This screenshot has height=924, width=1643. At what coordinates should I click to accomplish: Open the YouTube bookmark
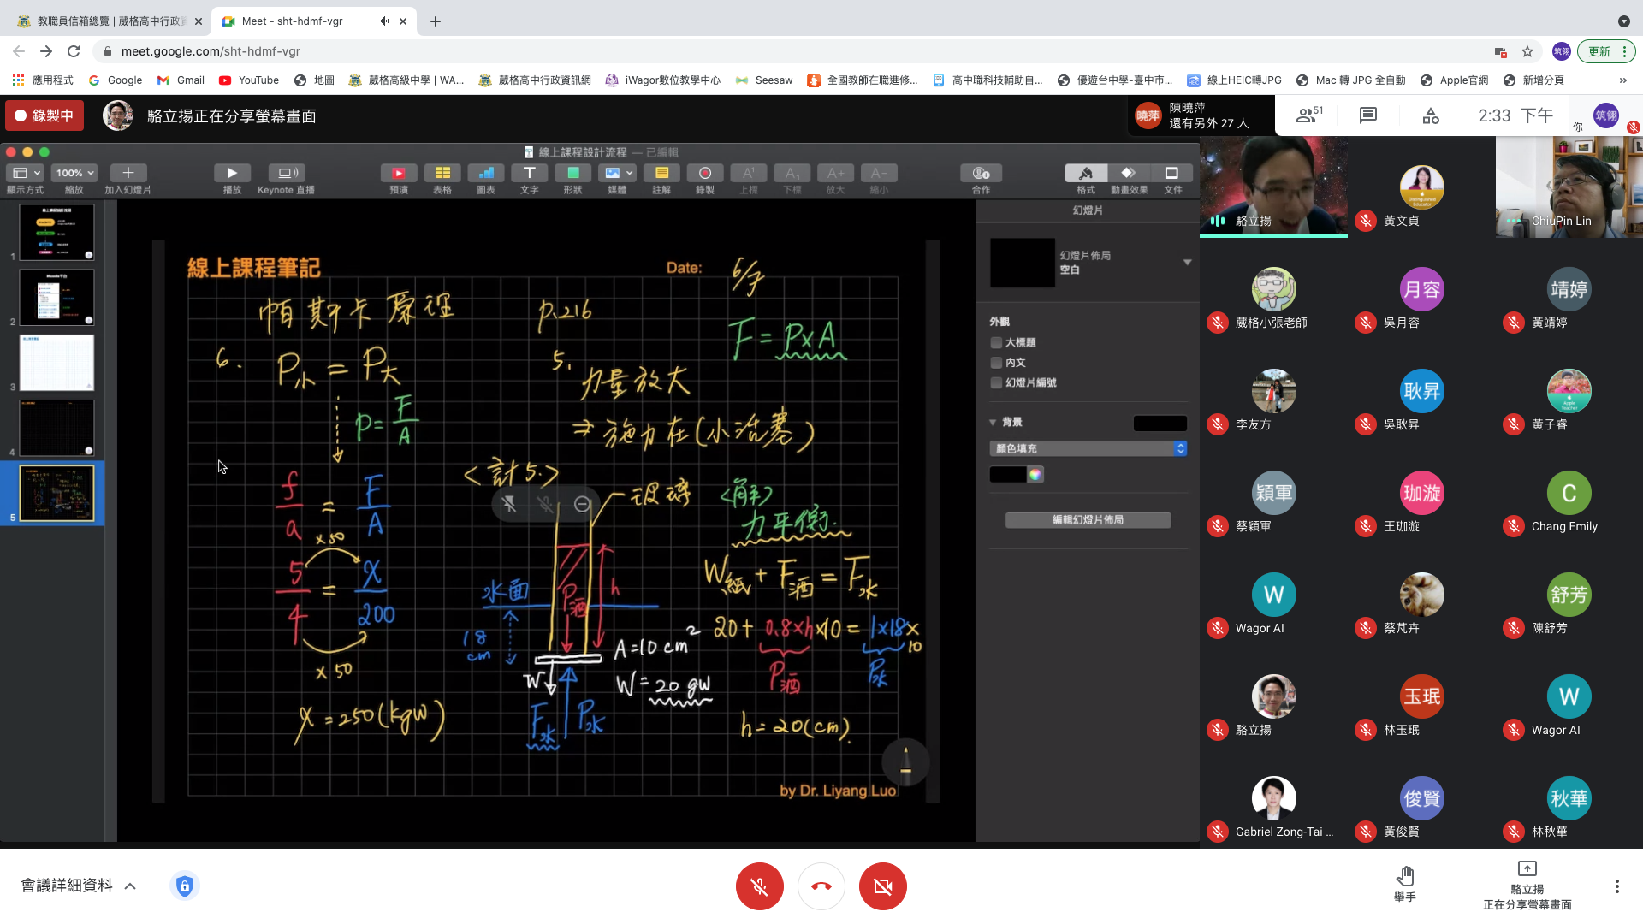249,80
